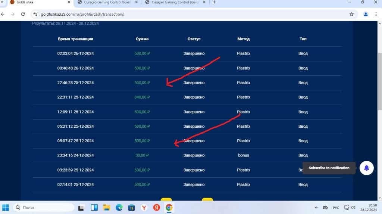The image size is (382, 214).
Task: Reload the transactions page
Action: coord(23,14)
